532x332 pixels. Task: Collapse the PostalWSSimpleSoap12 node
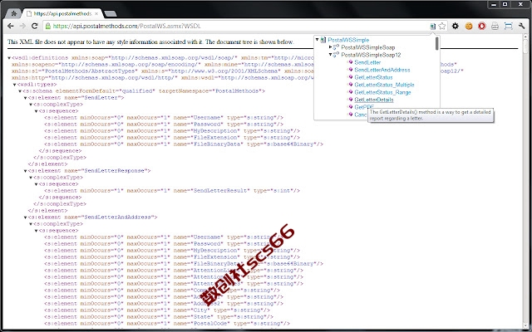click(x=331, y=55)
